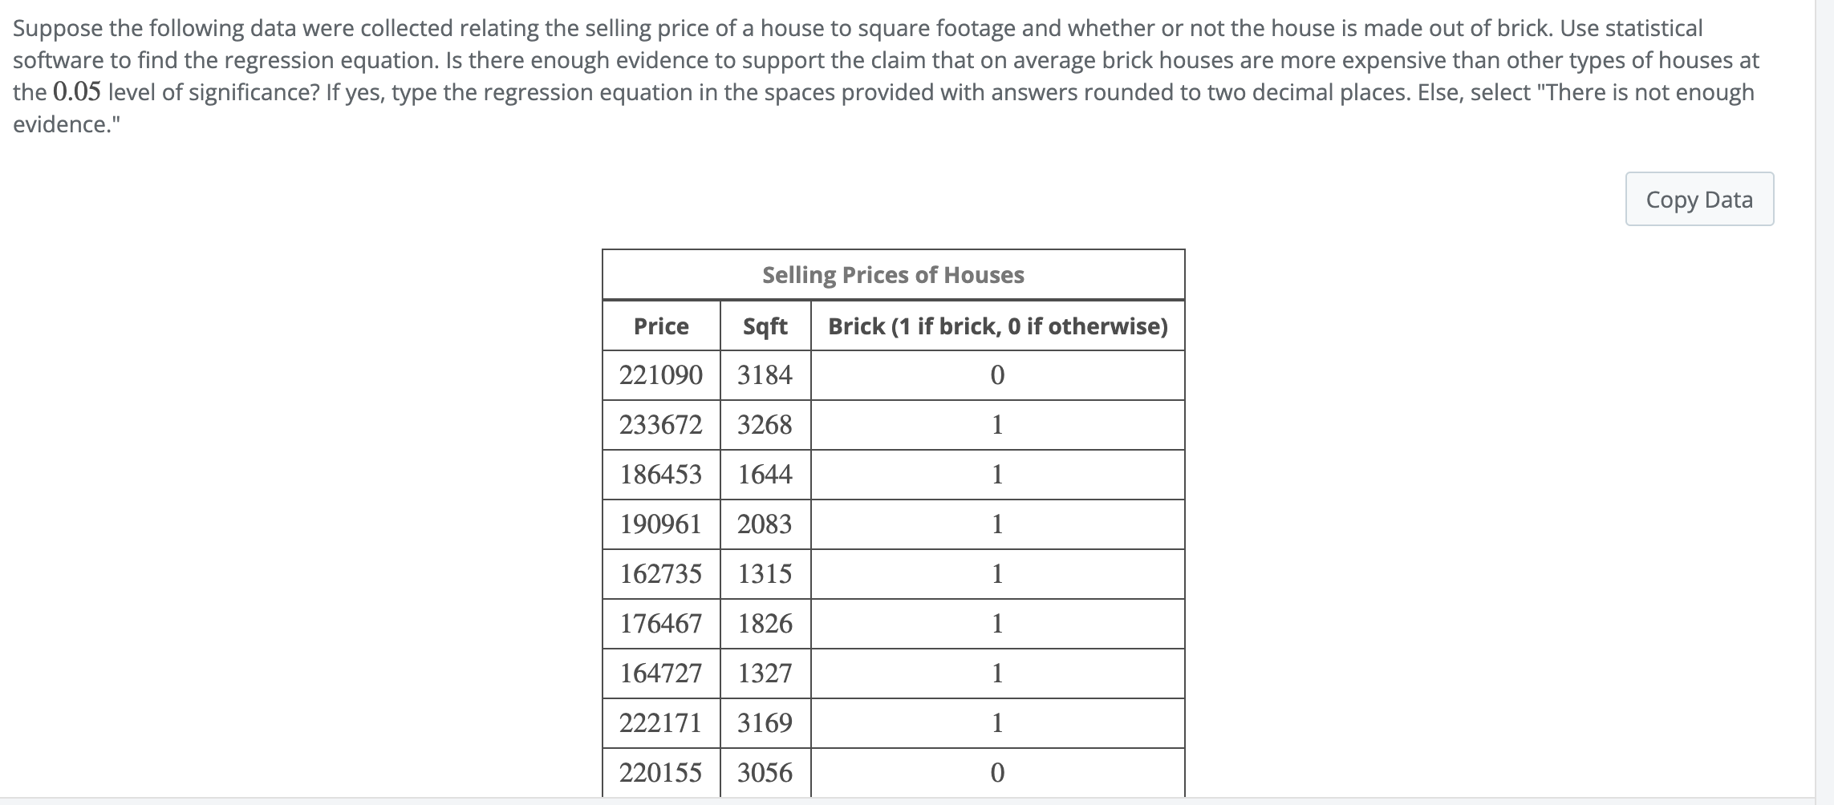Select the square footage value 3056
1834x805 pixels.
pyautogui.click(x=764, y=772)
